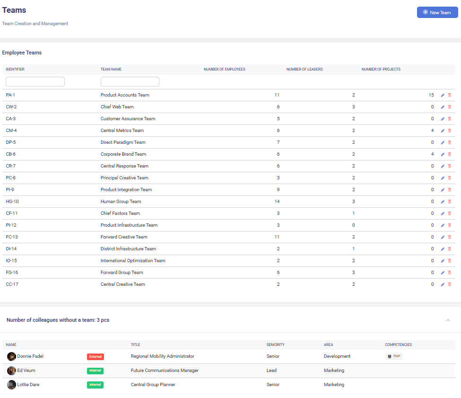The height and width of the screenshot is (398, 461).
Task: Delete the Direct Paradigm Team
Action: pyautogui.click(x=449, y=142)
